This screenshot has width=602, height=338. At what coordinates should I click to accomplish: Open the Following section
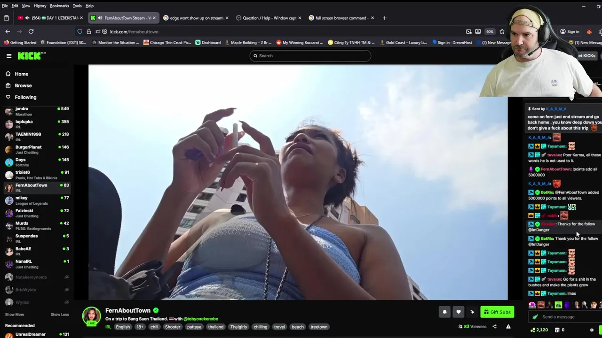(x=21, y=97)
